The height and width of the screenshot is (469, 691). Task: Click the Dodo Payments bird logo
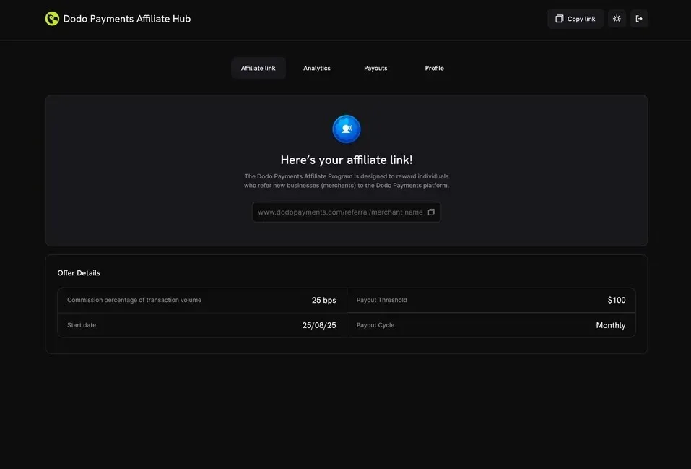pos(52,19)
